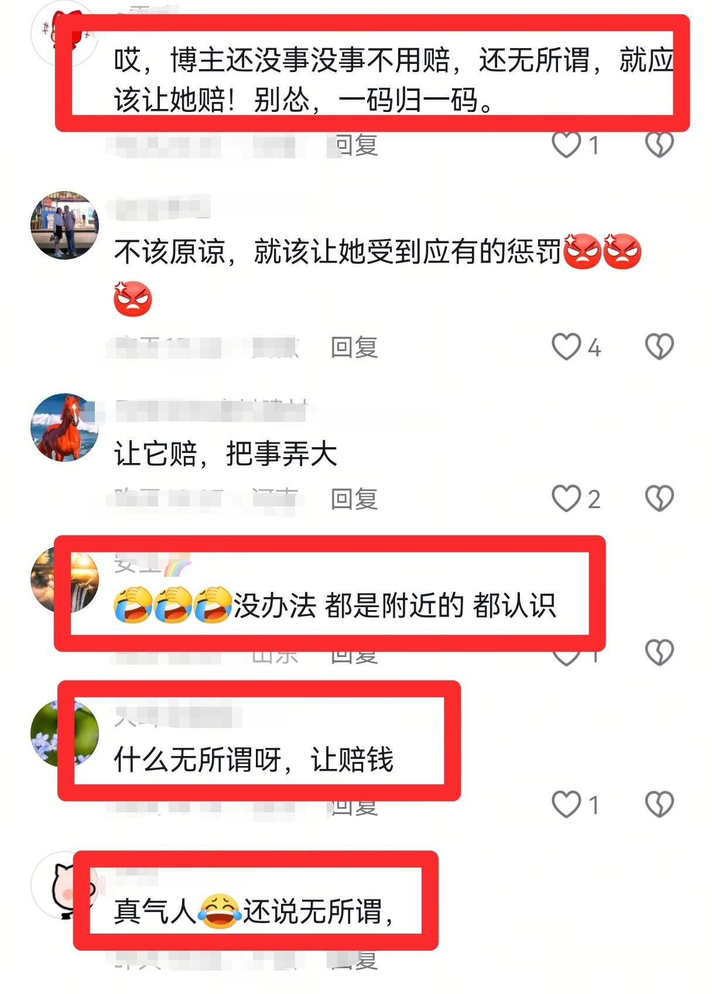Like the comment with 4 likes

pos(566,347)
